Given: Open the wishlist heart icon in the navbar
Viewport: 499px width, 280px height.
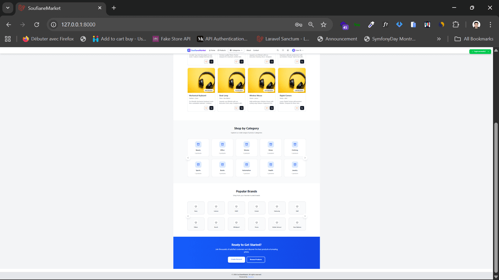Looking at the screenshot, I should click(283, 50).
